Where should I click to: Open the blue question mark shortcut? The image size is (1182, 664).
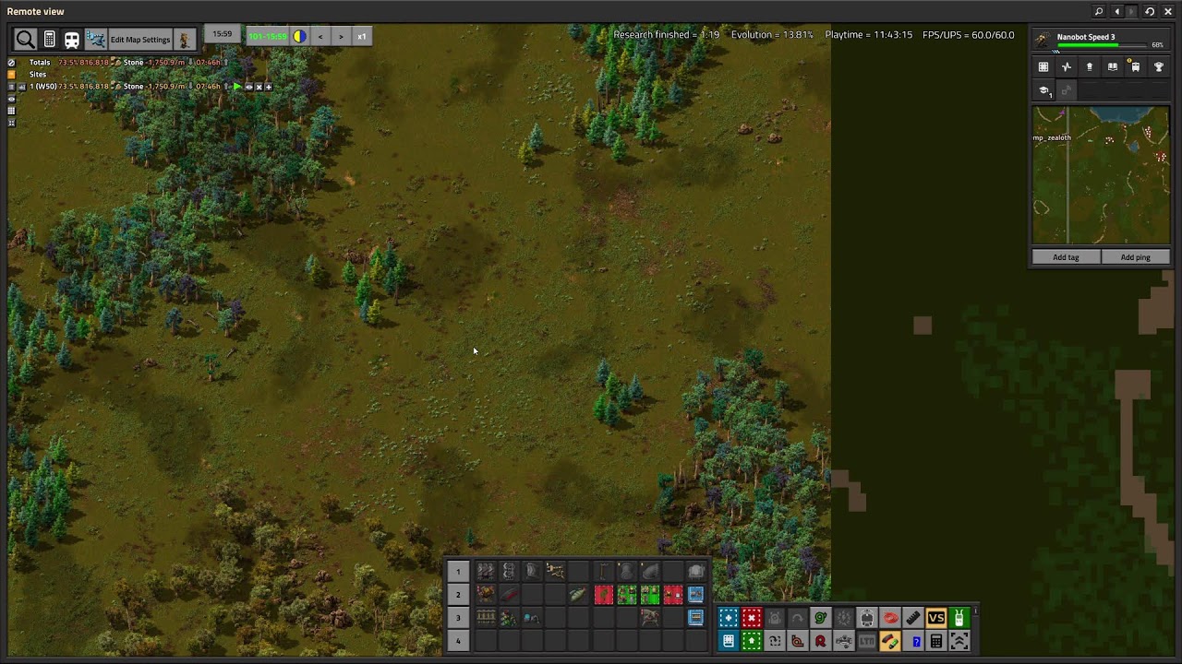913,641
